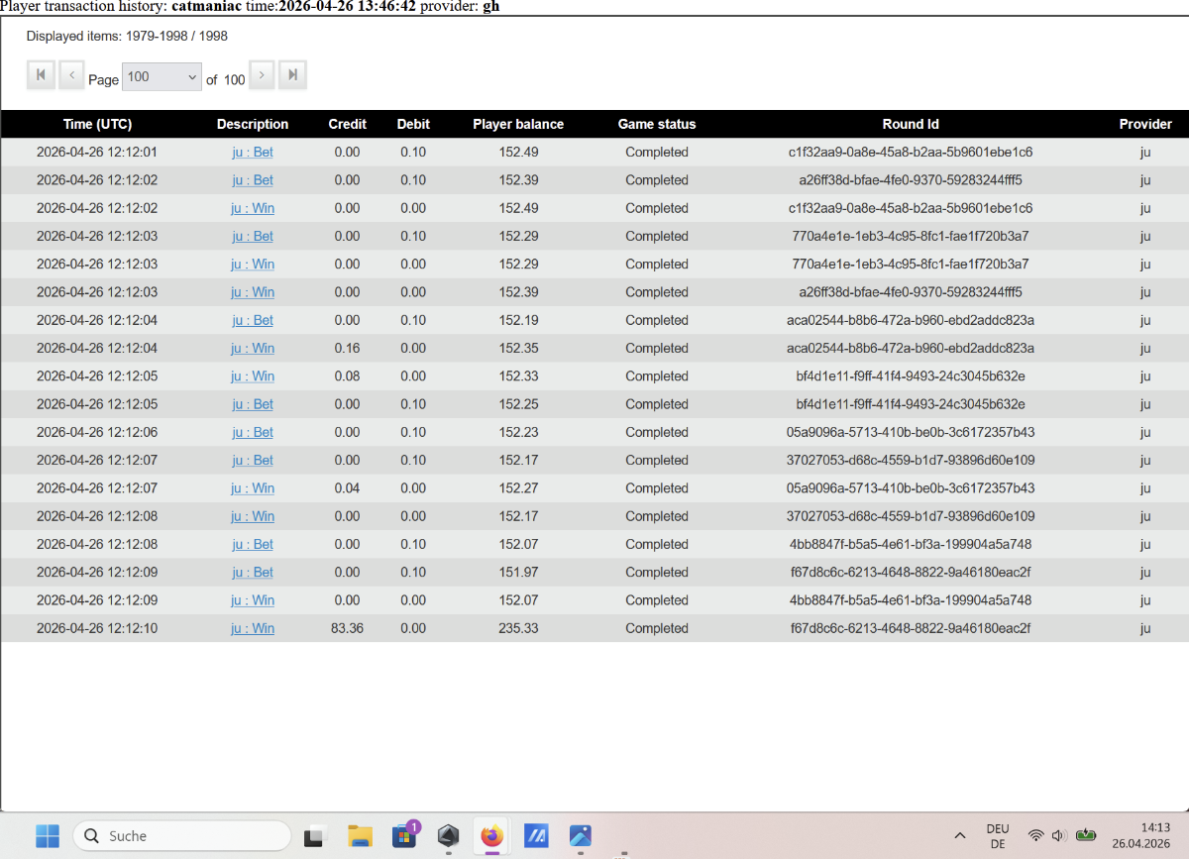The height and width of the screenshot is (859, 1189).
Task: Go to the first page of transactions
Action: pyautogui.click(x=41, y=75)
